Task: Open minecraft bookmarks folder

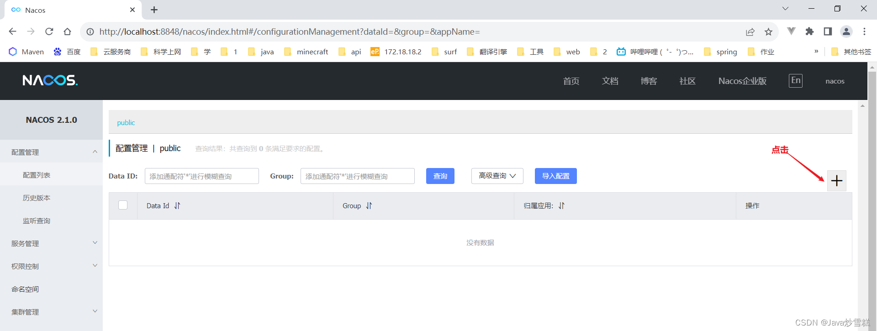Action: [x=306, y=52]
